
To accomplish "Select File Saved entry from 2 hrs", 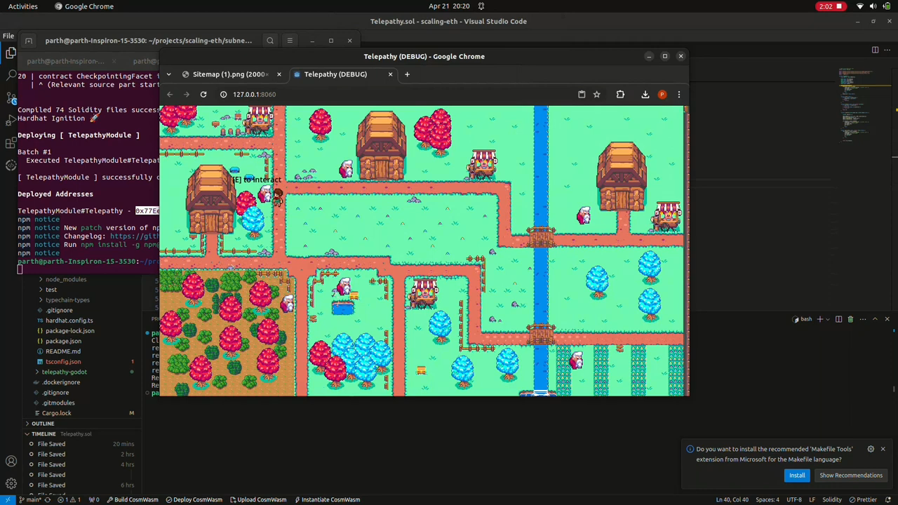I will pos(81,454).
